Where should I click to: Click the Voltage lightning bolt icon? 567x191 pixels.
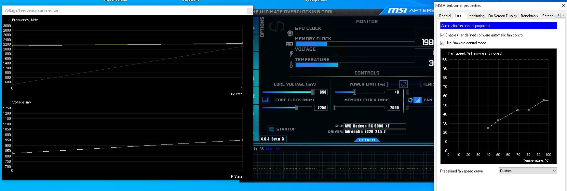pos(291,54)
